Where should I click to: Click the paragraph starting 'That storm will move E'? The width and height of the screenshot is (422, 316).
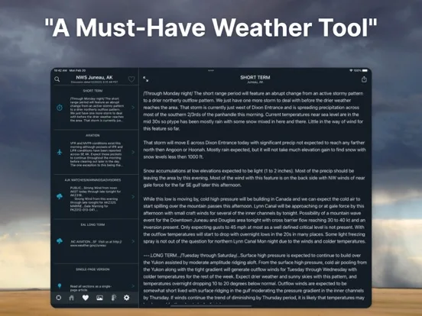click(x=255, y=150)
